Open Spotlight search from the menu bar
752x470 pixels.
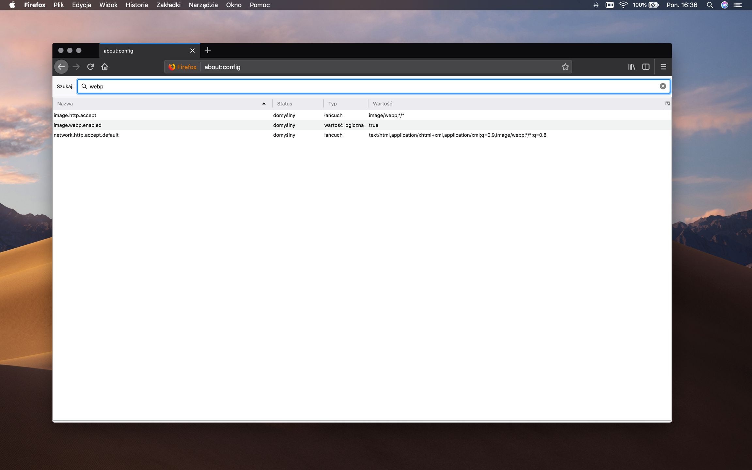[710, 5]
